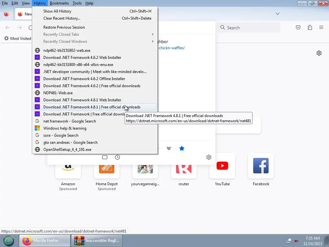Open .NET Framework 4.6.2 Web Installer entry
The height and width of the screenshot is (247, 329).
[x=95, y=58]
